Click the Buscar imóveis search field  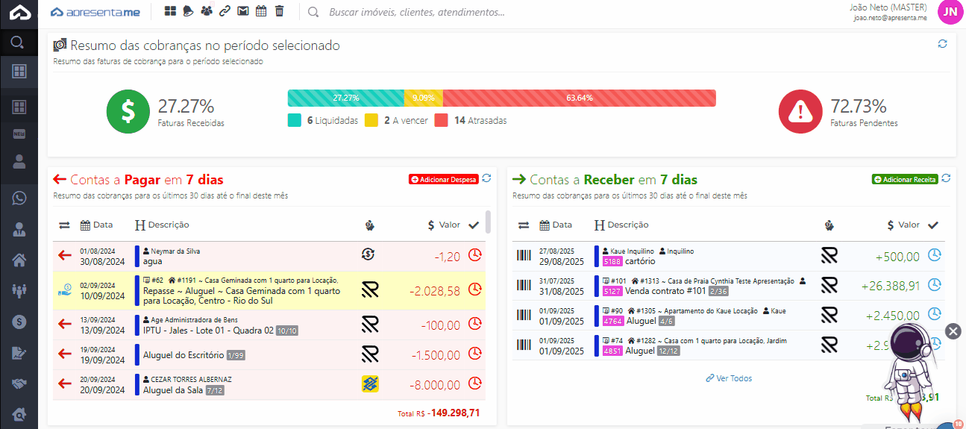pyautogui.click(x=416, y=12)
